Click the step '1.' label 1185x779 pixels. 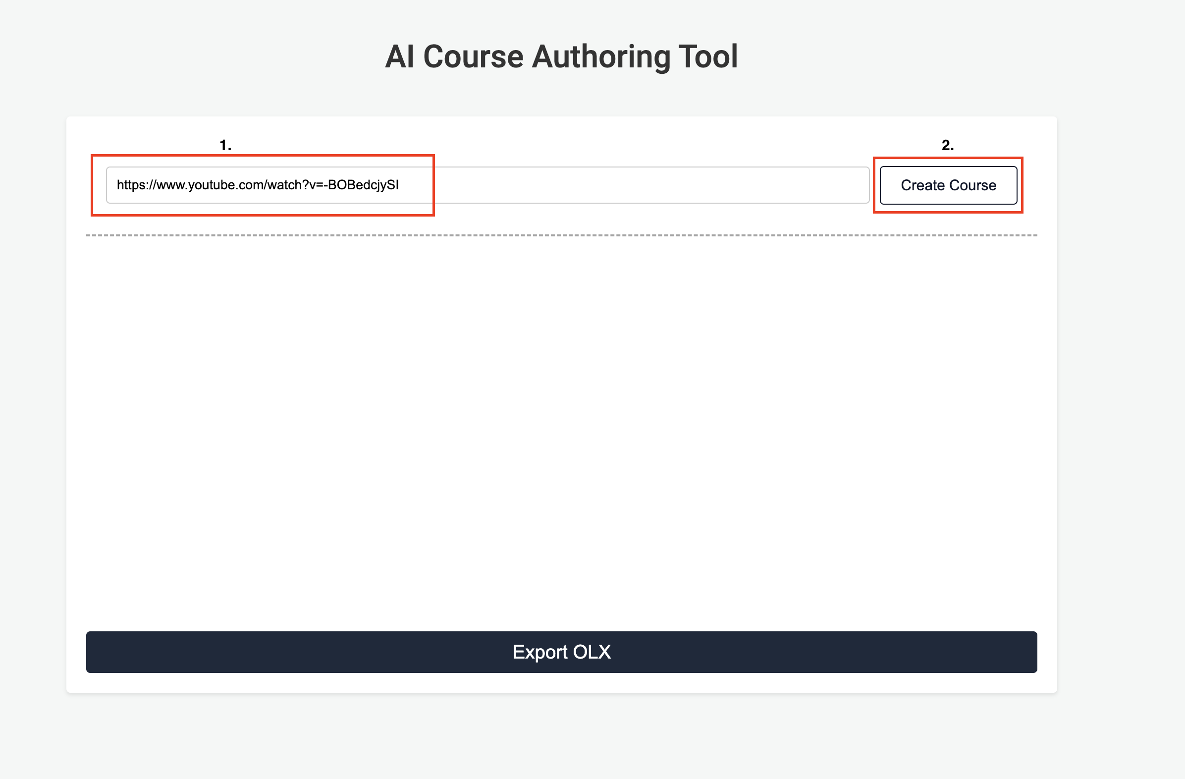[x=225, y=145]
